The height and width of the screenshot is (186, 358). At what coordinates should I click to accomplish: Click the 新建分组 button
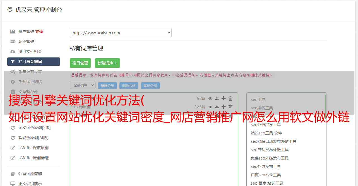pyautogui.click(x=107, y=86)
